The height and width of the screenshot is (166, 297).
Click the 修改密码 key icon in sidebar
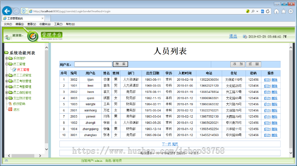pos(10,104)
